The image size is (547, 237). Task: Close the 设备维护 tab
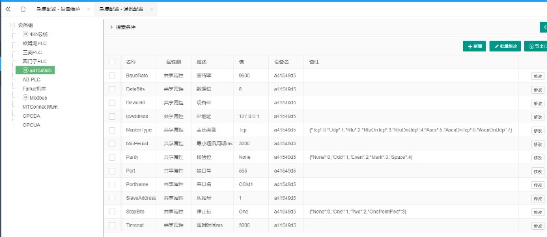point(89,9)
